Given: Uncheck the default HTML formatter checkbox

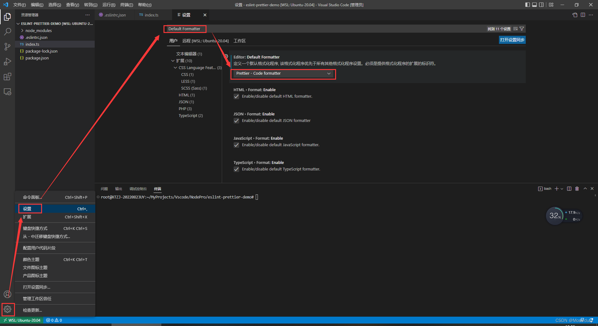Looking at the screenshot, I should coord(236,96).
